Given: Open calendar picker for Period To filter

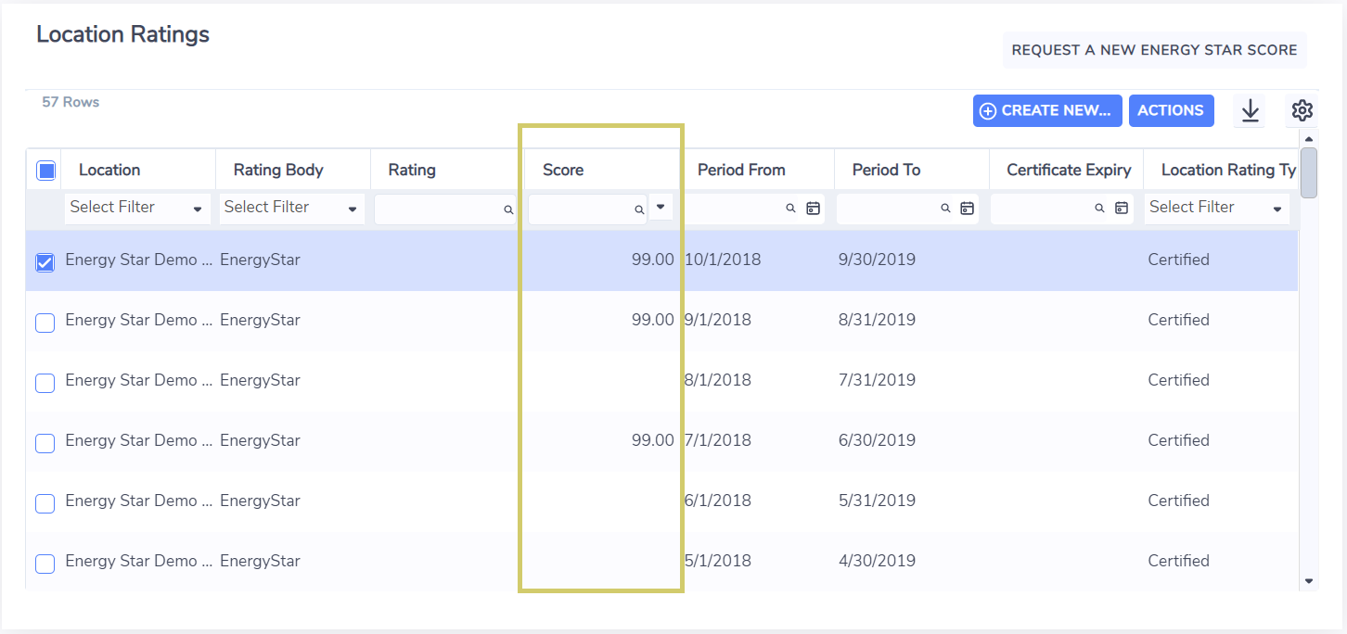Looking at the screenshot, I should point(967,209).
